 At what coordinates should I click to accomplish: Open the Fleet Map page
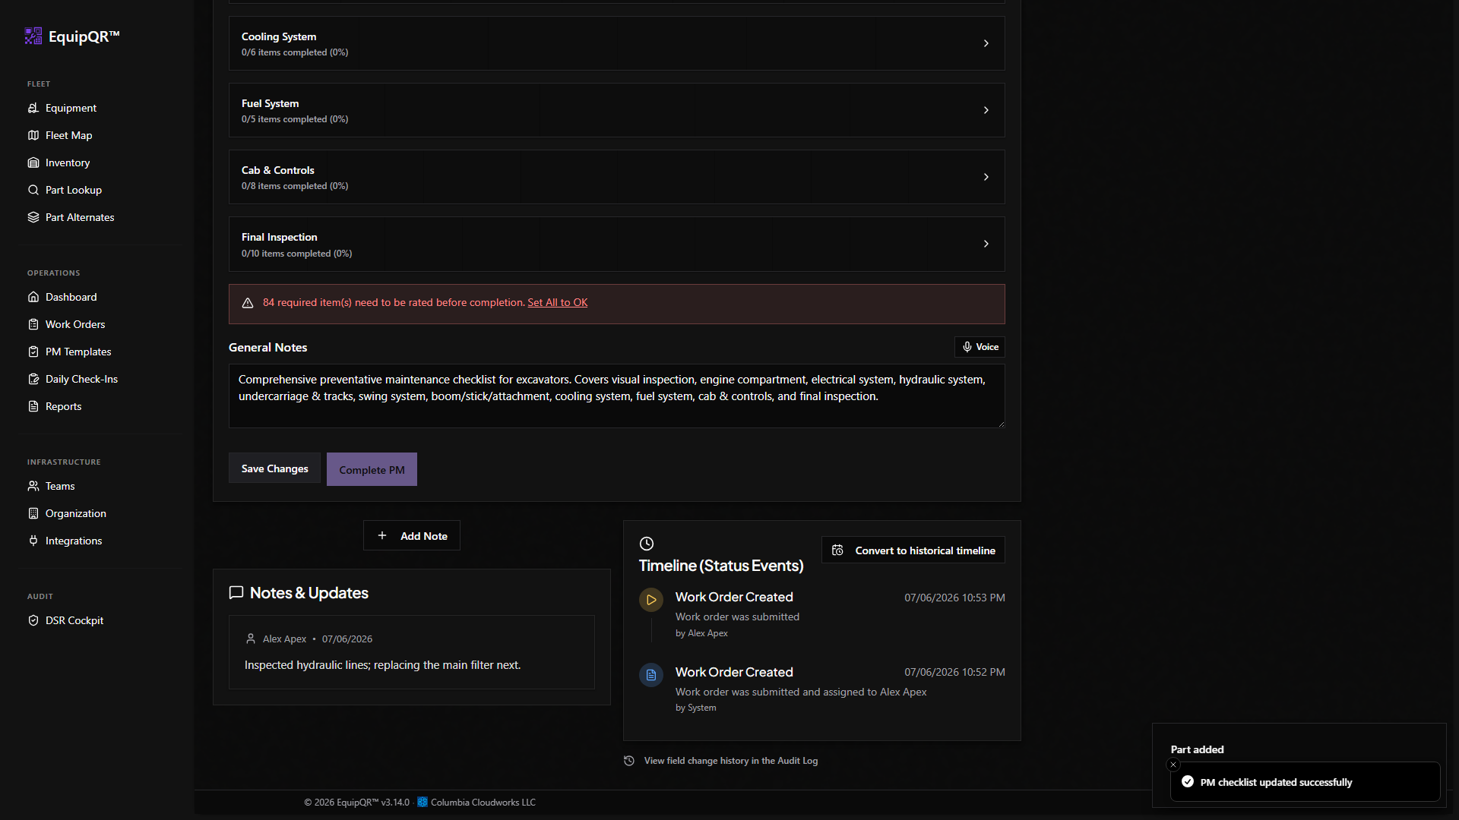(x=68, y=135)
